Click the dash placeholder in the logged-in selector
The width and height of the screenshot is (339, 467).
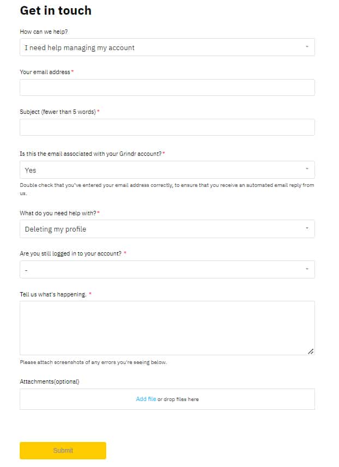coord(27,269)
